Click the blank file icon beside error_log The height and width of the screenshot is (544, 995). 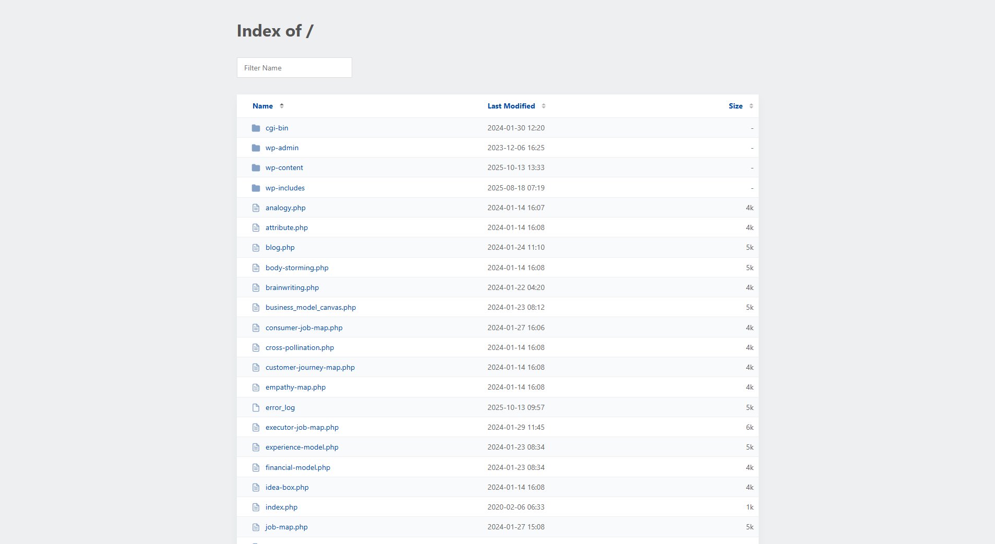pos(256,407)
